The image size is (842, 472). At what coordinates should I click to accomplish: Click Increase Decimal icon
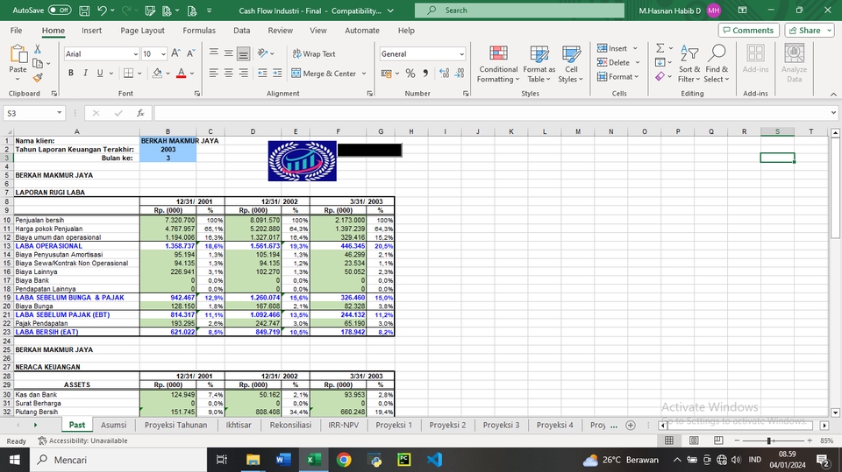(x=444, y=74)
